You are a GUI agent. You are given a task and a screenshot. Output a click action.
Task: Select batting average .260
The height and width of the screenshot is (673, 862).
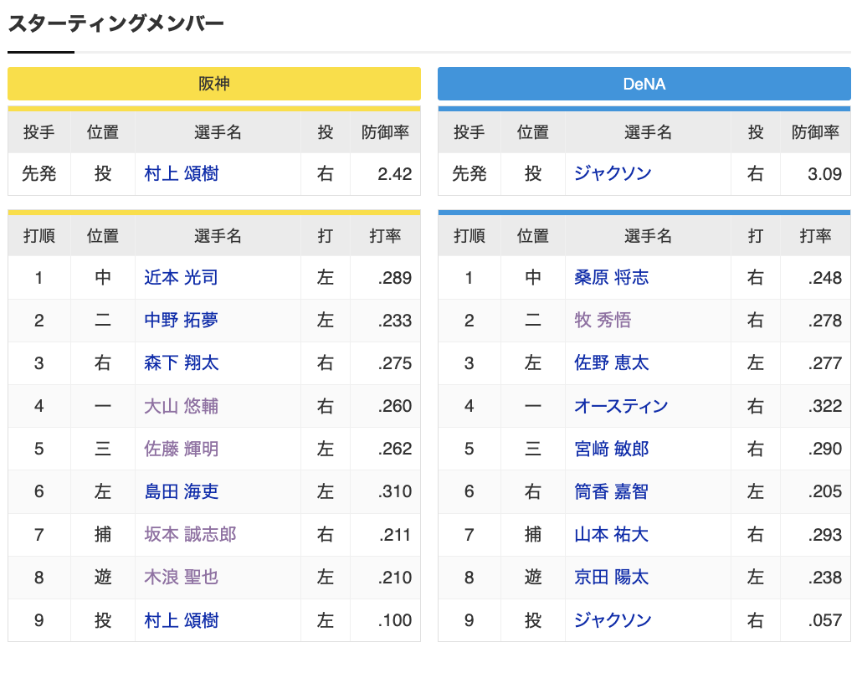[x=395, y=406]
